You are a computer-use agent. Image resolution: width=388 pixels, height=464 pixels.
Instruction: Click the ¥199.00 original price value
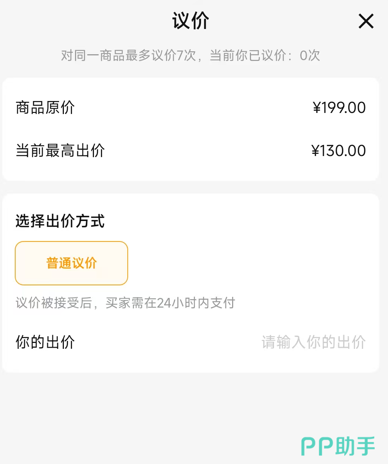(339, 108)
